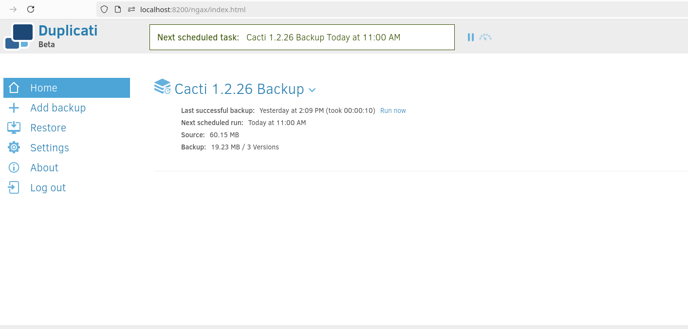
Task: Click the Cacti backup stack icon
Action: pyautogui.click(x=162, y=87)
